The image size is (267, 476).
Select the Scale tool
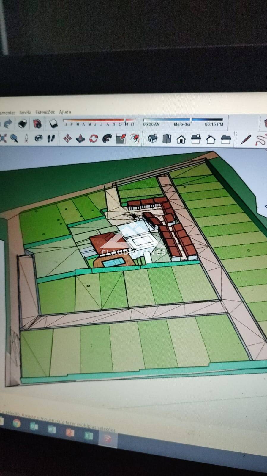(x=121, y=139)
